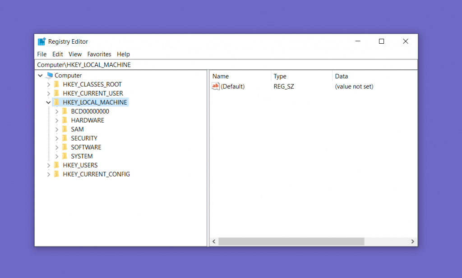Select the HKEY_CURRENT_USER label
462x278 pixels.
pos(93,93)
